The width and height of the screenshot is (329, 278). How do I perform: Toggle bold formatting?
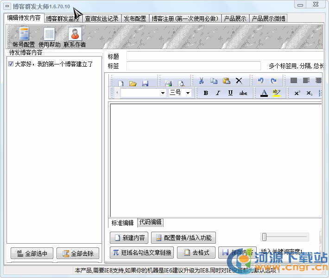point(206,93)
